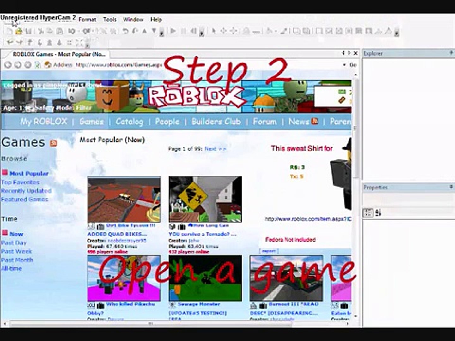
Task: Open Builders Club in site navigation
Action: [216, 122]
